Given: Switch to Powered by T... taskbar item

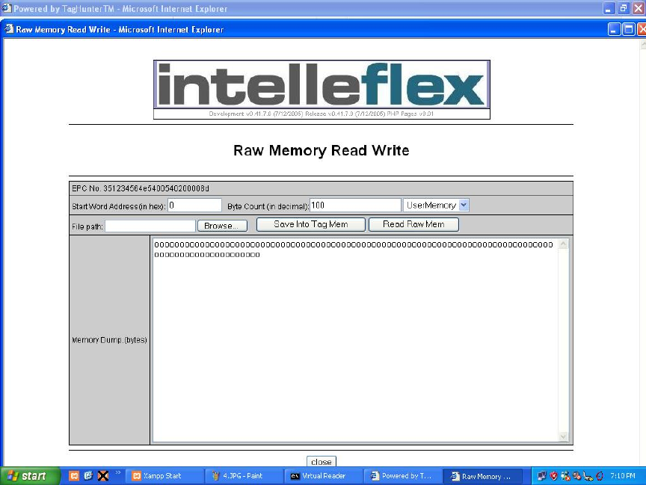Looking at the screenshot, I should pos(402,476).
